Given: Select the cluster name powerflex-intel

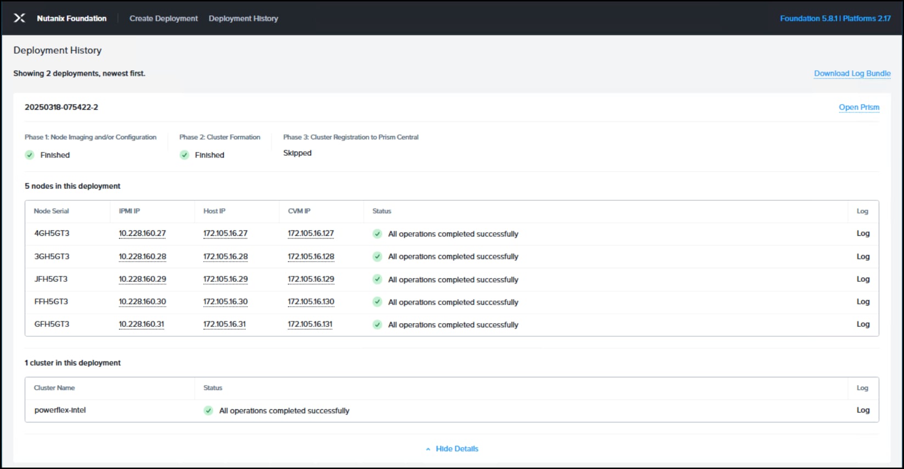Looking at the screenshot, I should [x=60, y=410].
